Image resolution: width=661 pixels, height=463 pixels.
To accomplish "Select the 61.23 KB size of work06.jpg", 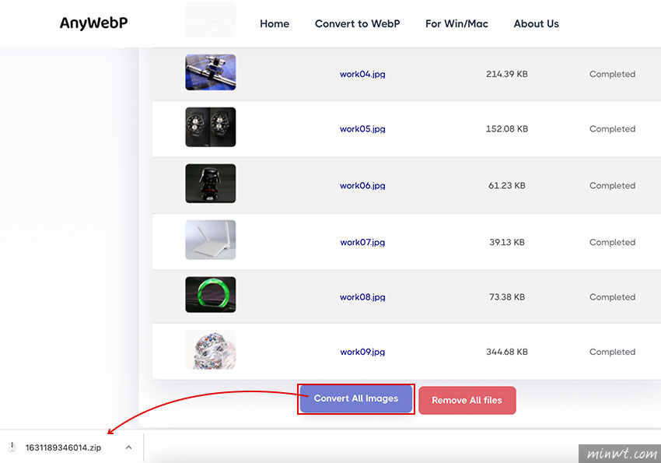I will pos(507,185).
